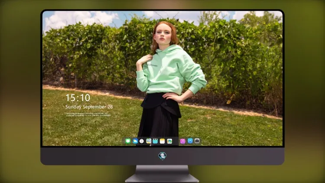Viewport: 325px width, 183px height.
Task: Open the green Messages app in dock
Action: pos(128,141)
